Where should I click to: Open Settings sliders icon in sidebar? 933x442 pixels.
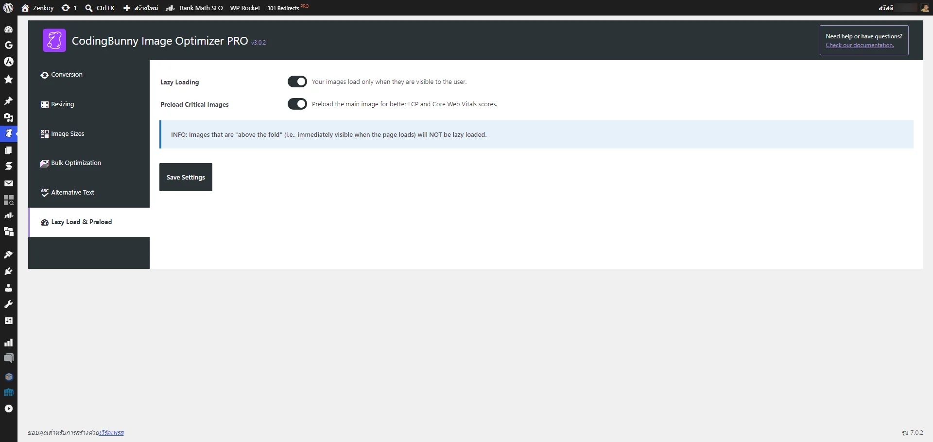tap(8, 321)
